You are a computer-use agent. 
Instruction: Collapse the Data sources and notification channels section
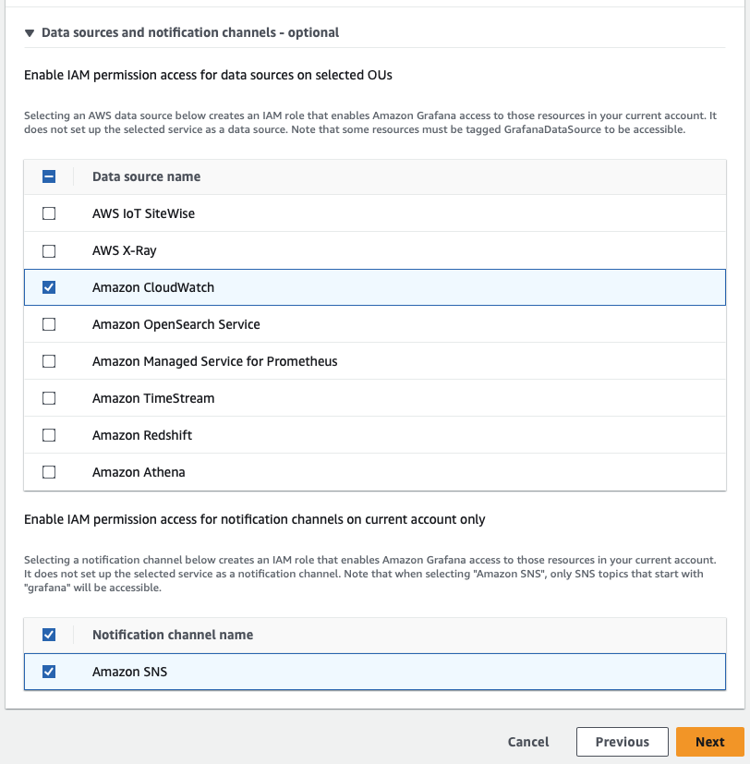[30, 32]
